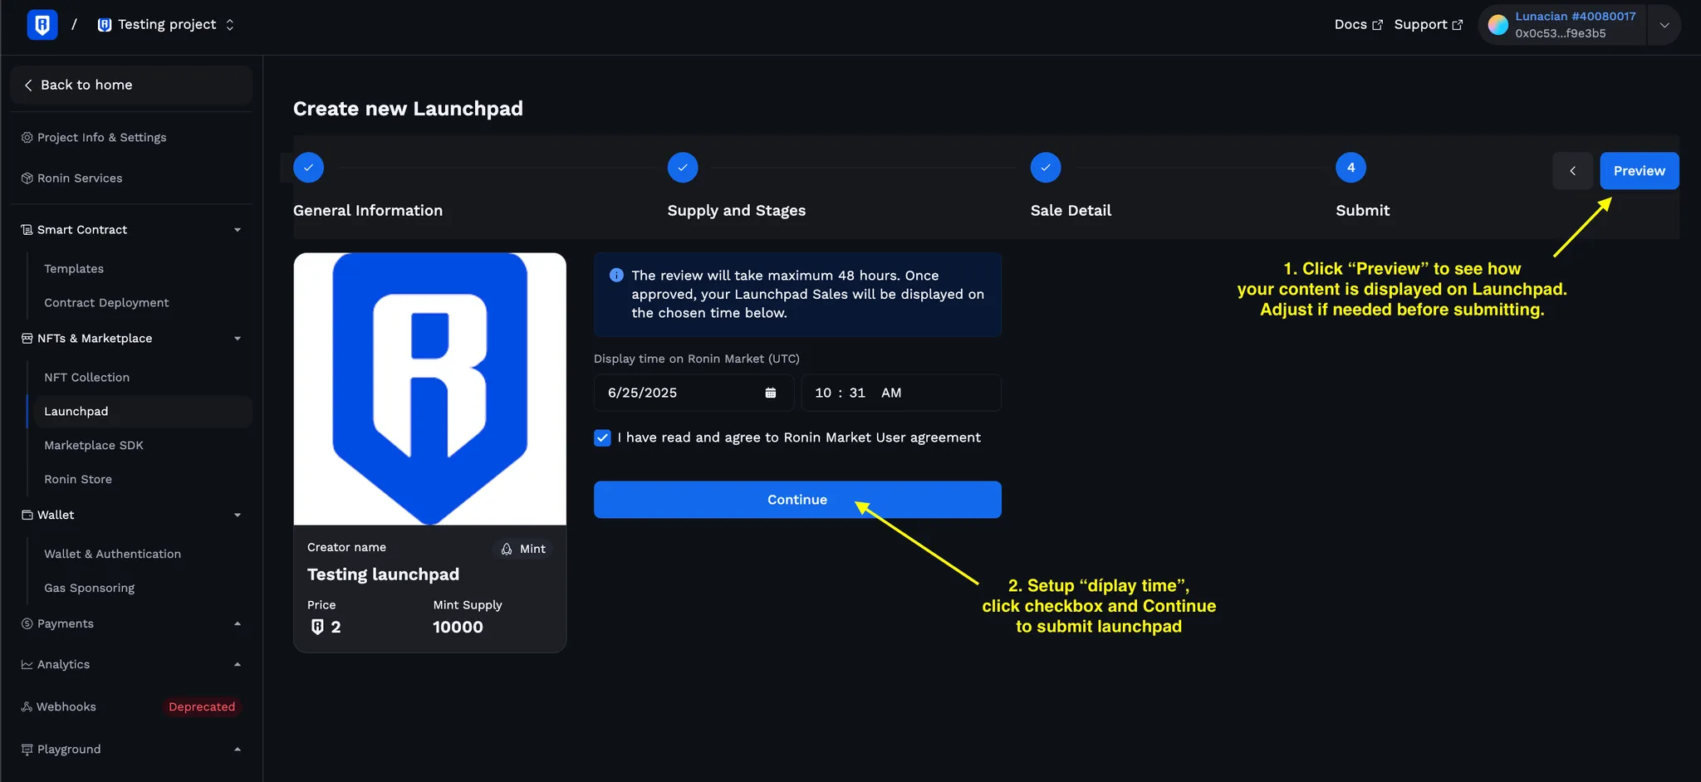Image resolution: width=1701 pixels, height=782 pixels.
Task: Expand the account dropdown chevron
Action: coord(1664,25)
